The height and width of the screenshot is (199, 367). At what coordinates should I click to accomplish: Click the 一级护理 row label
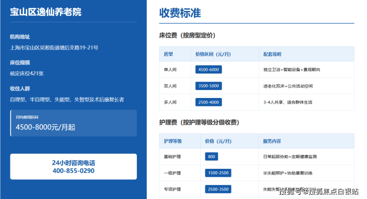coord(172,173)
